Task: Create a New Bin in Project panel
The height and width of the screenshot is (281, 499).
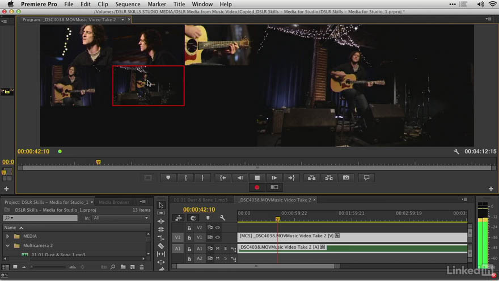Action: point(123,267)
